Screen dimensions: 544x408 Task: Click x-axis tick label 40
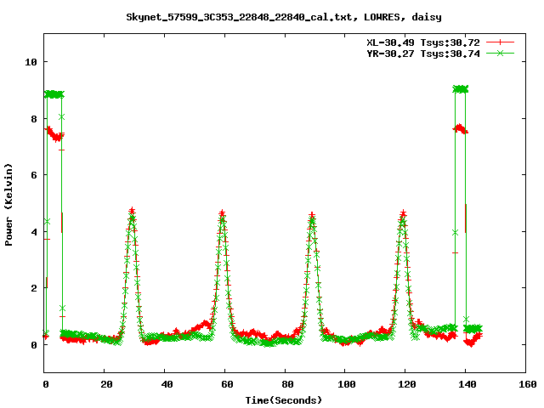click(167, 384)
